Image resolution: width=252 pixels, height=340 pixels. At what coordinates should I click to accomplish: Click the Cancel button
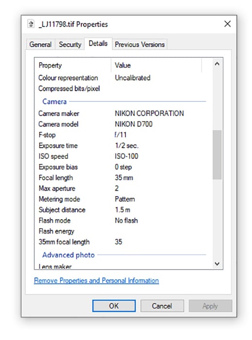click(x=162, y=306)
